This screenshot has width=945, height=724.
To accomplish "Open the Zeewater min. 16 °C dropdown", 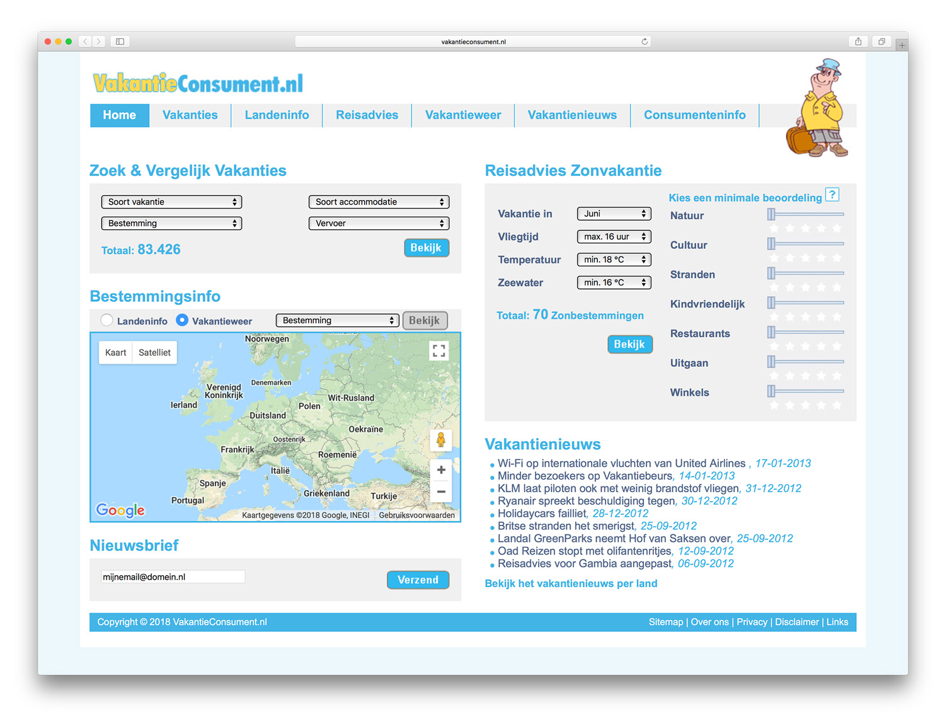I will pos(614,282).
